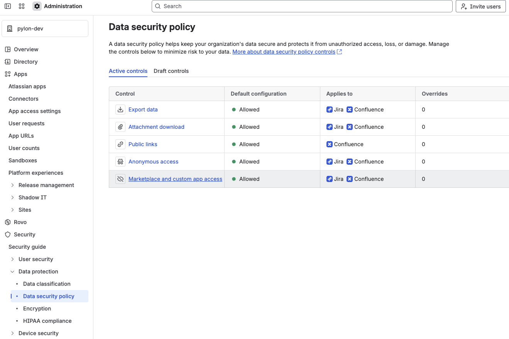This screenshot has width=509, height=339.
Task: Click the sidebar collapse icon
Action: pyautogui.click(x=8, y=6)
